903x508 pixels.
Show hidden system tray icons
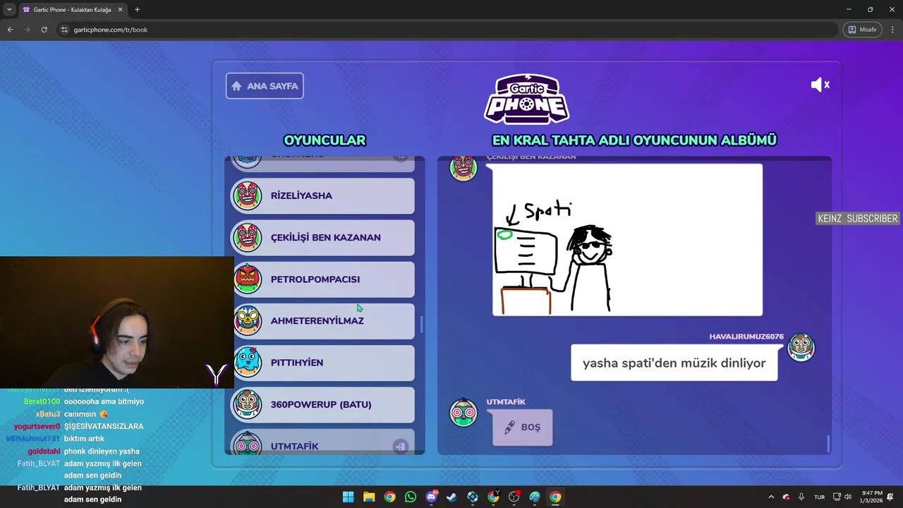tap(771, 497)
